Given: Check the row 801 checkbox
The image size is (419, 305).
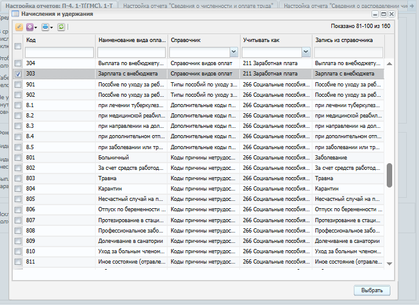Looking at the screenshot, I should pyautogui.click(x=18, y=158).
